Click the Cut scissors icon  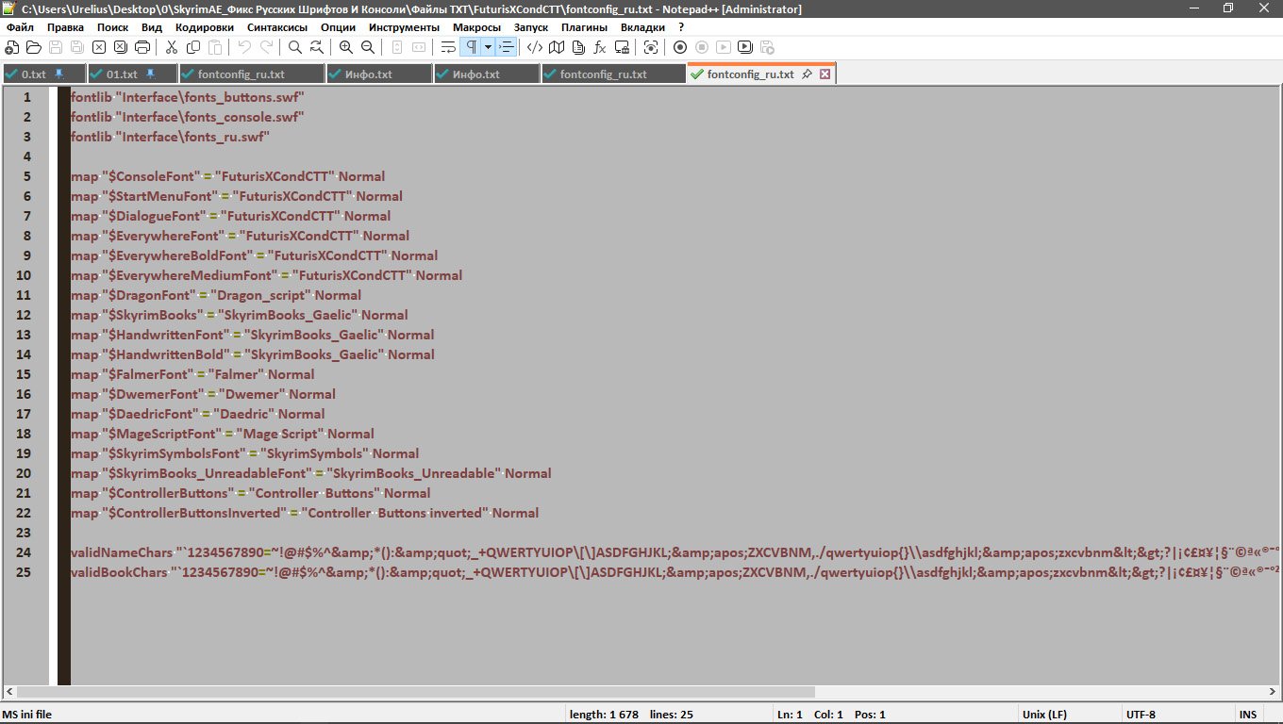click(172, 47)
